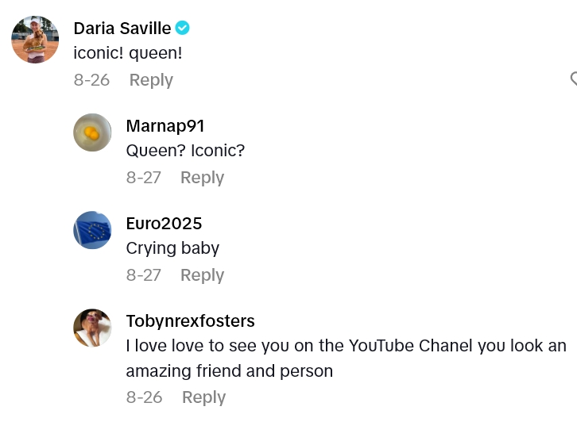
Task: Click the 8-26 date under Daria's comment
Action: click(x=91, y=80)
